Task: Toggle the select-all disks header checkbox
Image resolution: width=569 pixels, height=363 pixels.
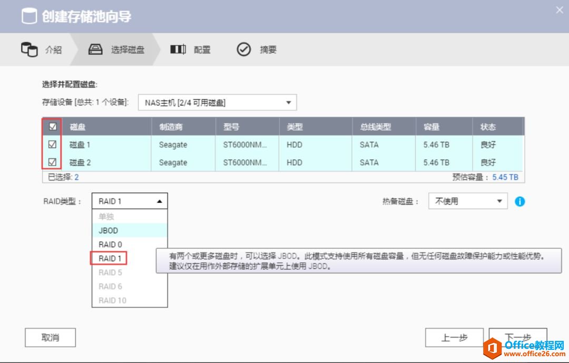Action: (53, 127)
